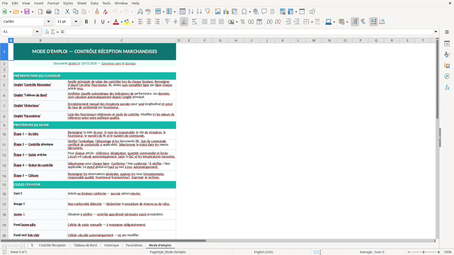This screenshot has height=255, width=454.
Task: Open the Sheet menu
Action: pos(82,3)
